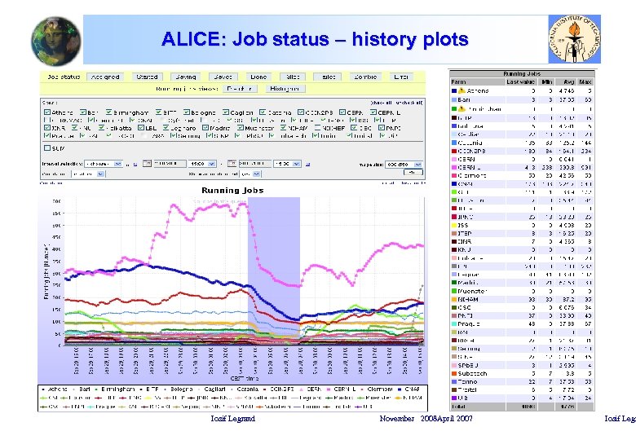Click the Farm column header
This screenshot has width=636, height=440.
[478, 81]
